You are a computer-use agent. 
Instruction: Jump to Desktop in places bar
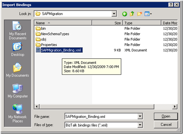[x=18, y=49]
